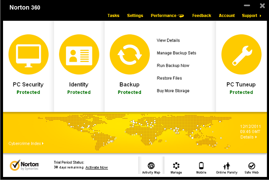
Task: Click the 12/12/2011 date text
Action: point(250,127)
